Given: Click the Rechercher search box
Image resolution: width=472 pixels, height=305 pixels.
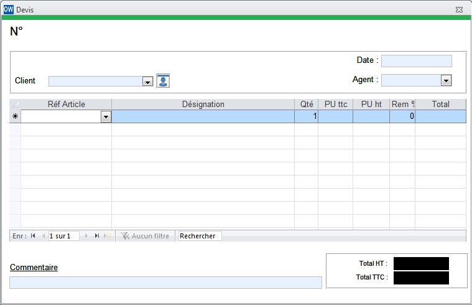Looking at the screenshot, I should coord(200,236).
